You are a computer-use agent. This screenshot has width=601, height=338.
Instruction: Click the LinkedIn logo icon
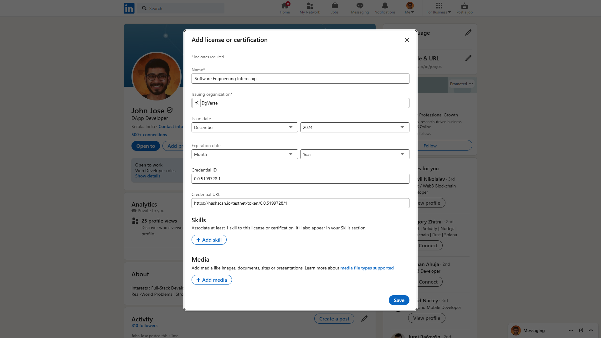pos(129,8)
